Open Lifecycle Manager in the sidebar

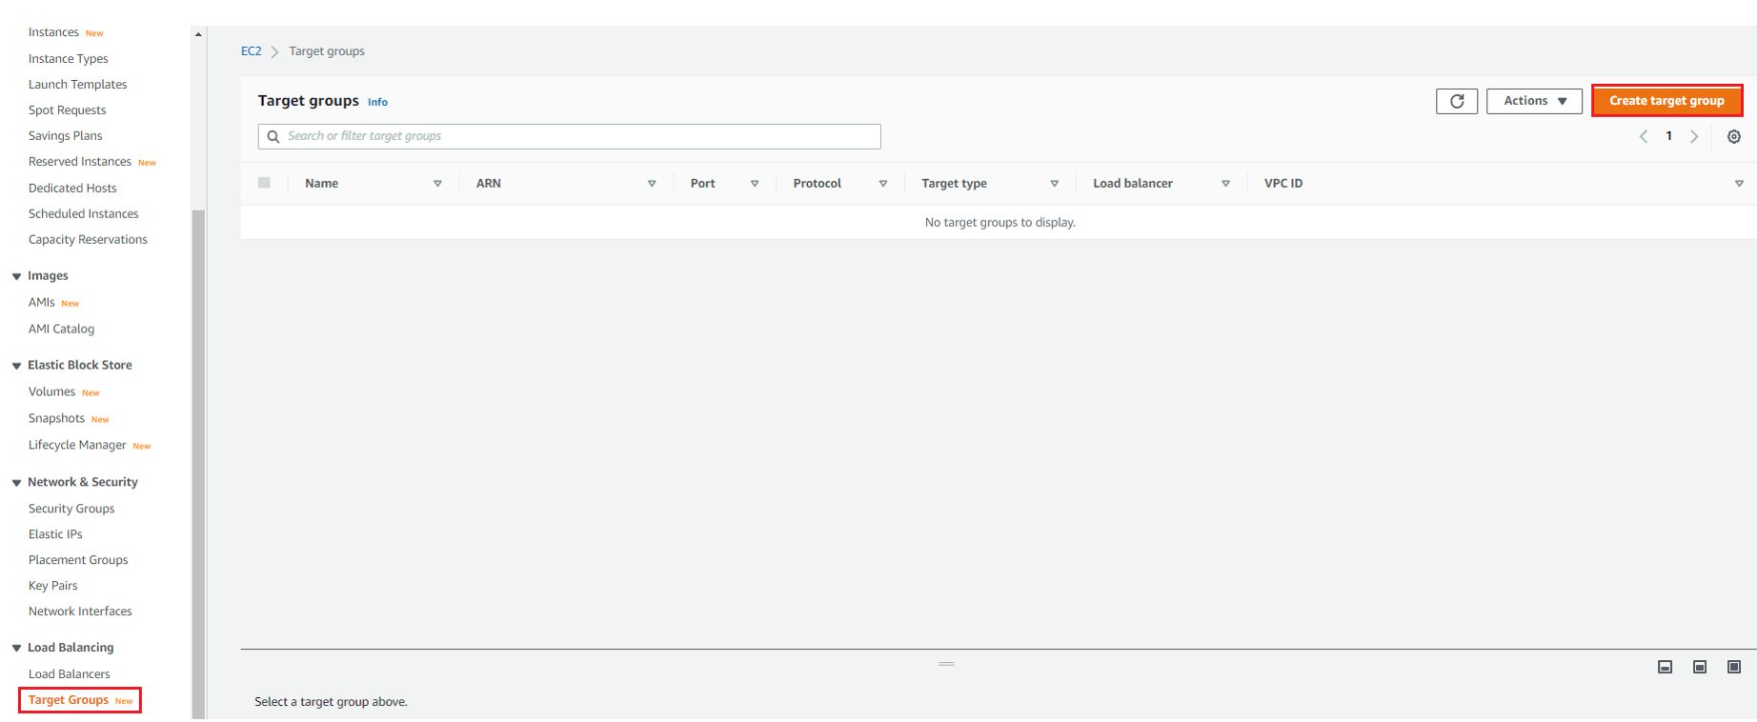pyautogui.click(x=77, y=446)
